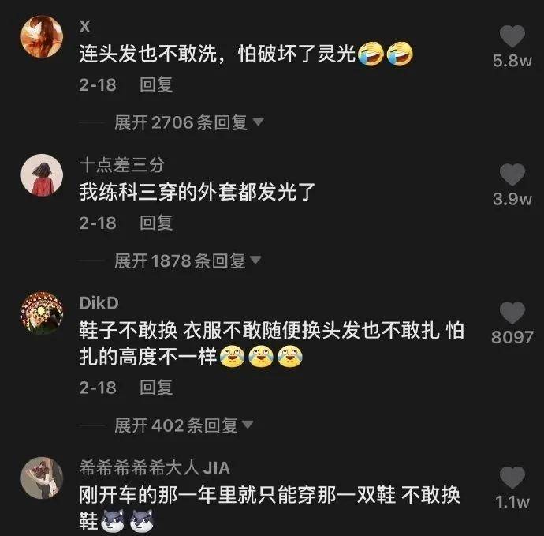Screen dimensions: 544x536
Task: Reply to DikD's comment
Action: (156, 388)
